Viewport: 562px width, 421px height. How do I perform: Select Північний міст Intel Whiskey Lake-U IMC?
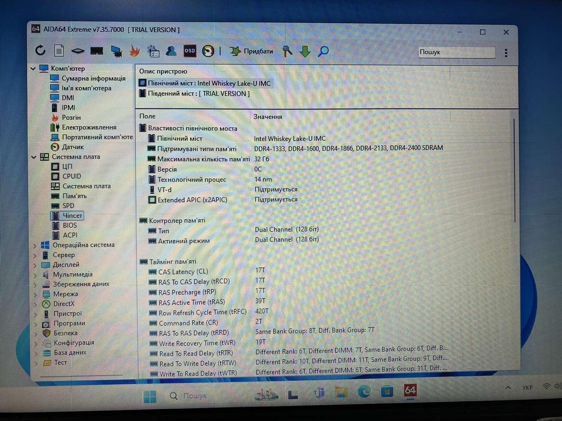click(x=205, y=83)
